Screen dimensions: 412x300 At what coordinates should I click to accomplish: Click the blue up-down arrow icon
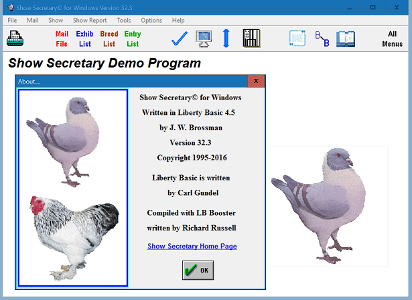226,38
